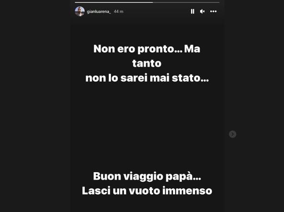Viewport: 284px width, 212px height.
Task: Pause the story playback
Action: pyautogui.click(x=193, y=12)
